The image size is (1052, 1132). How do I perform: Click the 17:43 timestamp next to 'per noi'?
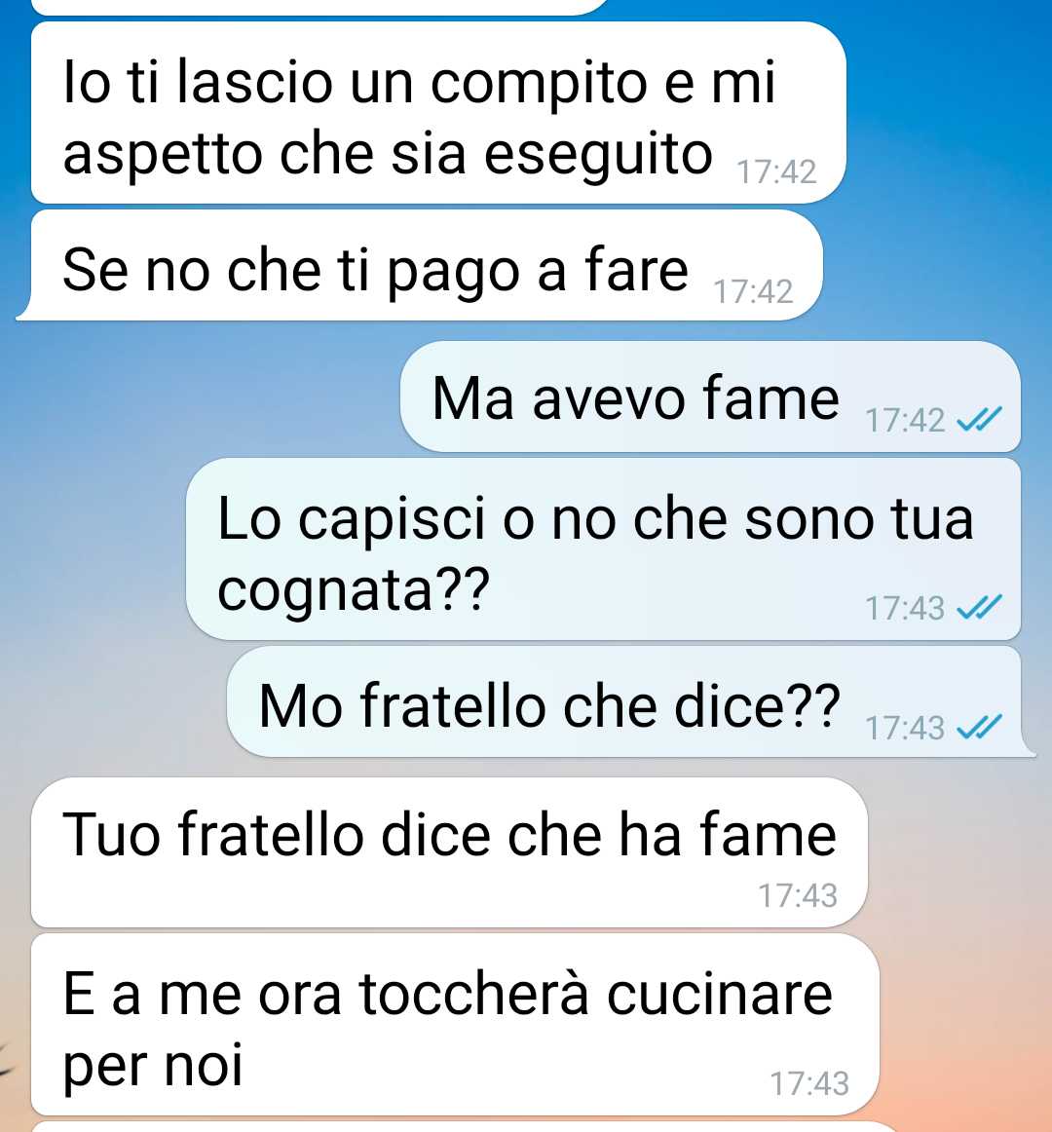[x=809, y=1083]
